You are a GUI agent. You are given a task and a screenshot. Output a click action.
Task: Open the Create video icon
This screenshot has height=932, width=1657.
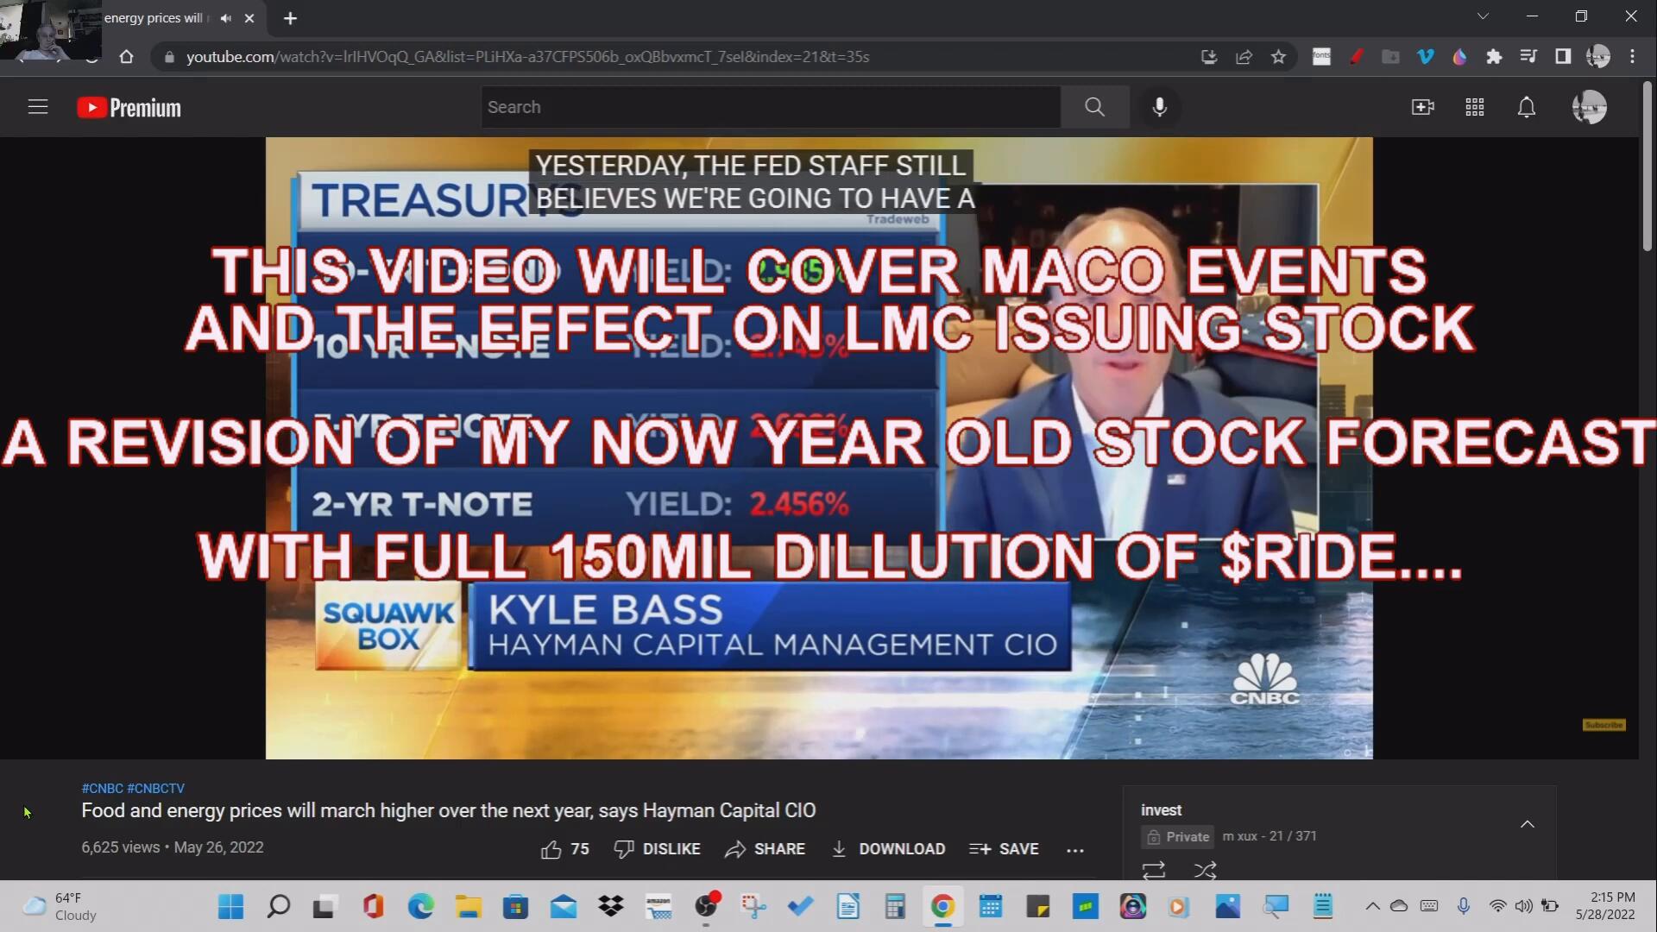point(1422,107)
